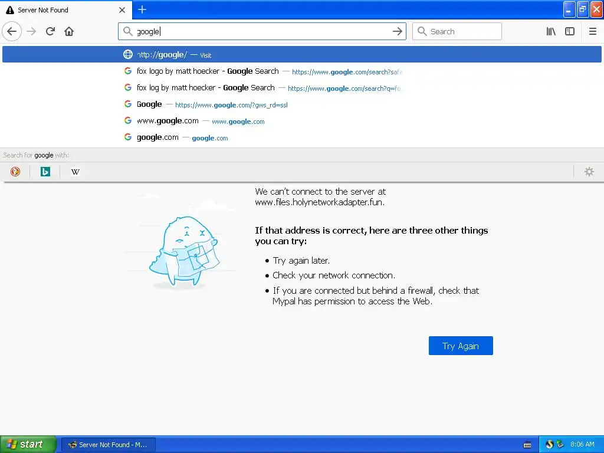
Task: Click the Back navigation arrow
Action: point(12,31)
